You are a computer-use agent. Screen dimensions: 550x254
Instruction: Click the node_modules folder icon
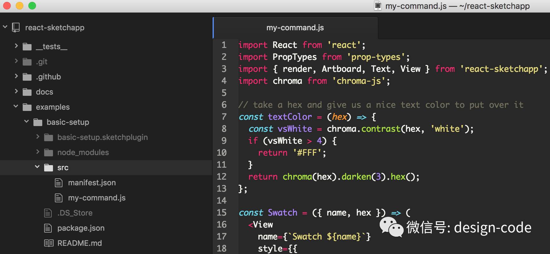coord(49,153)
